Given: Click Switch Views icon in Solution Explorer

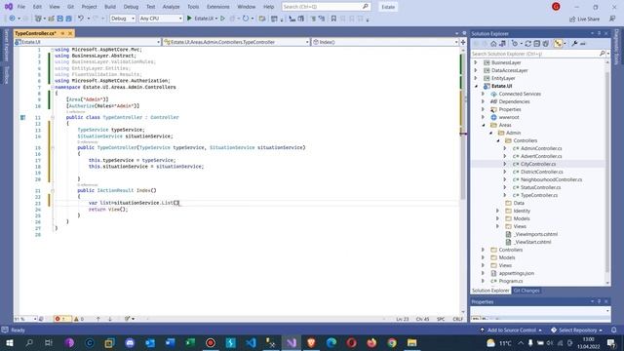Looking at the screenshot, I should (x=502, y=44).
